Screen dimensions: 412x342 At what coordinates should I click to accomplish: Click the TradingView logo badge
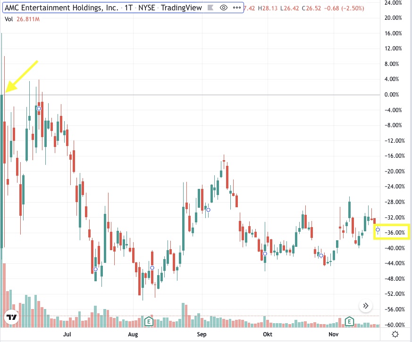pyautogui.click(x=11, y=318)
